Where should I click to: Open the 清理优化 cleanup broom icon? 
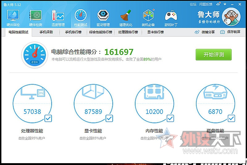click(126, 15)
